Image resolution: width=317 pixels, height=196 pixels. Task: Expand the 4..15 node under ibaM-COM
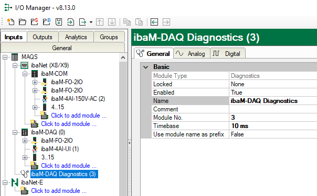35,107
